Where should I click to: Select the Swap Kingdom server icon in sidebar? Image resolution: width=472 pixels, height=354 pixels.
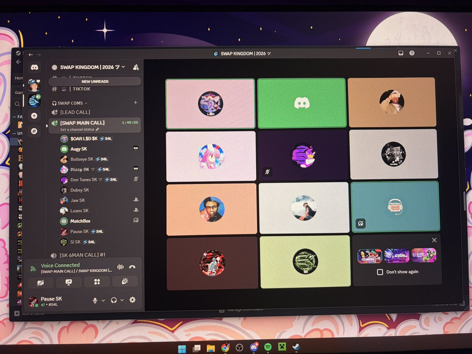pyautogui.click(x=35, y=100)
